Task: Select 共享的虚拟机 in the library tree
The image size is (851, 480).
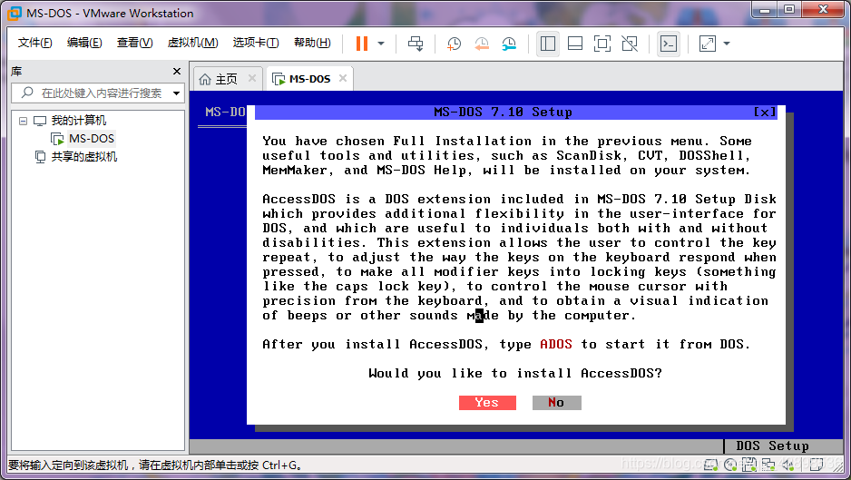Action: click(x=84, y=157)
